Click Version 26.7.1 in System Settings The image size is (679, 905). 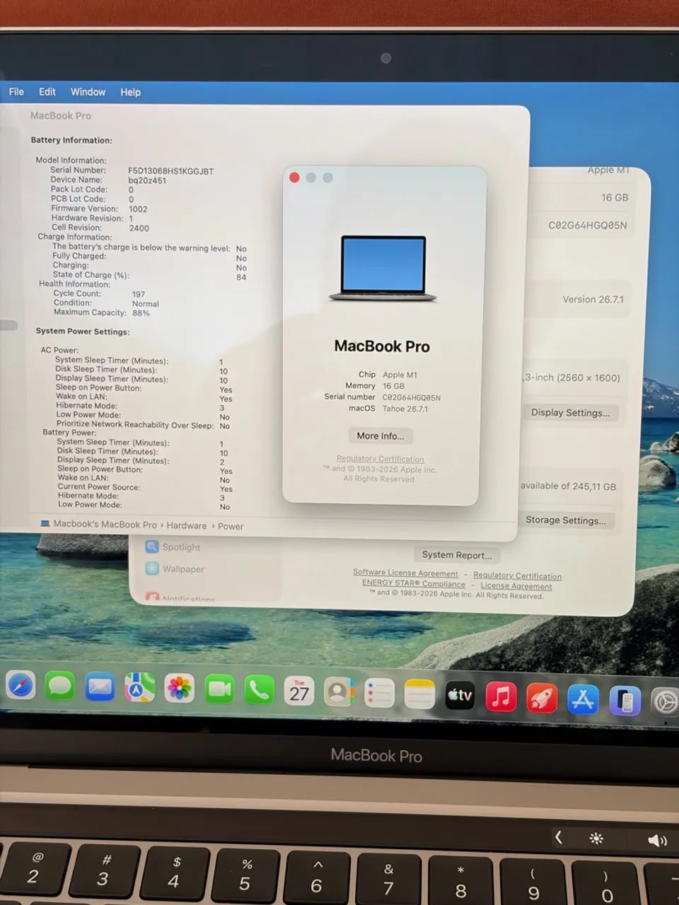(x=593, y=299)
